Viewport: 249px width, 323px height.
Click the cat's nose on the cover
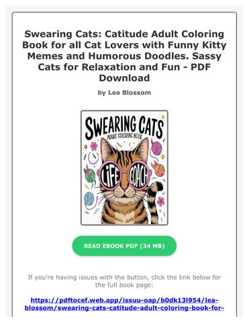tap(124, 187)
